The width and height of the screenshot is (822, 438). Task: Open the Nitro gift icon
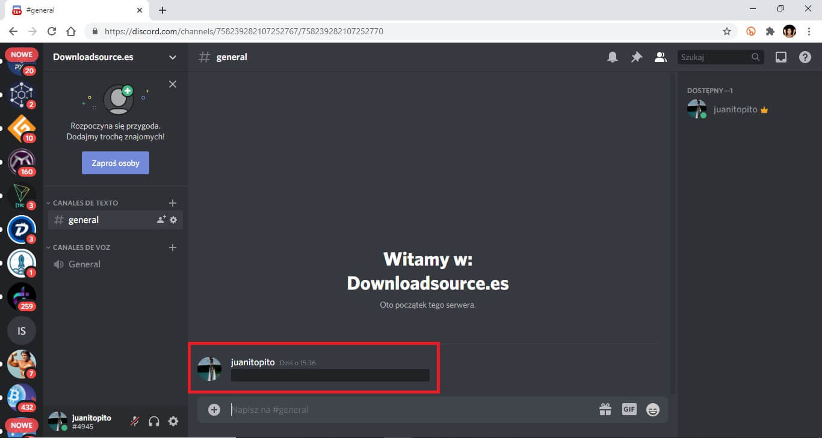tap(605, 410)
